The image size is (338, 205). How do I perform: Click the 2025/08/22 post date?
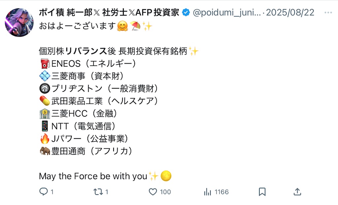(x=290, y=13)
